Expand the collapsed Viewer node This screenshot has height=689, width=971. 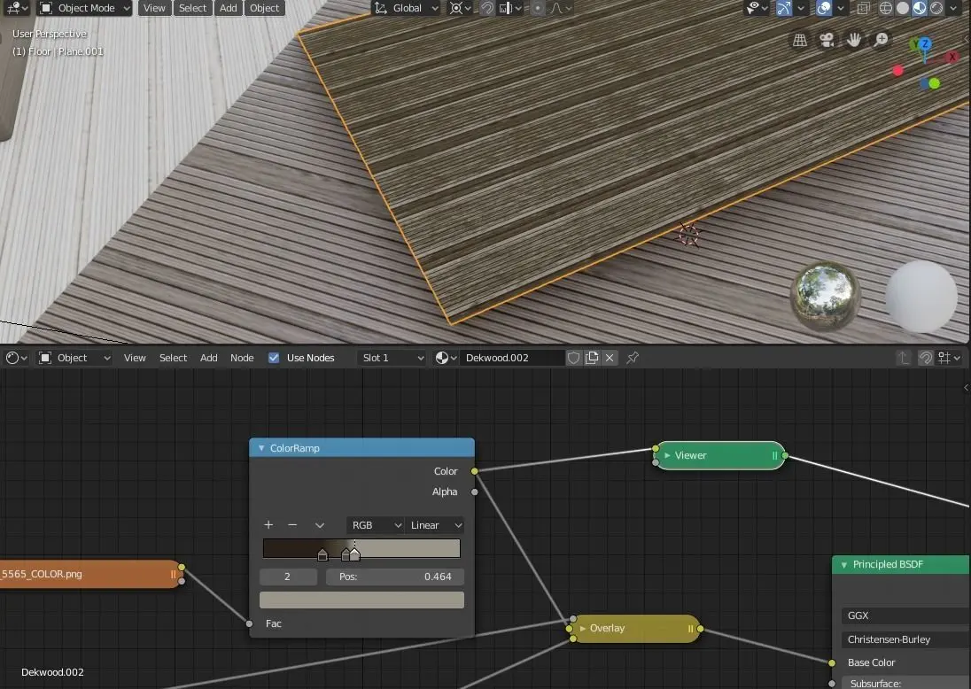[x=668, y=455]
